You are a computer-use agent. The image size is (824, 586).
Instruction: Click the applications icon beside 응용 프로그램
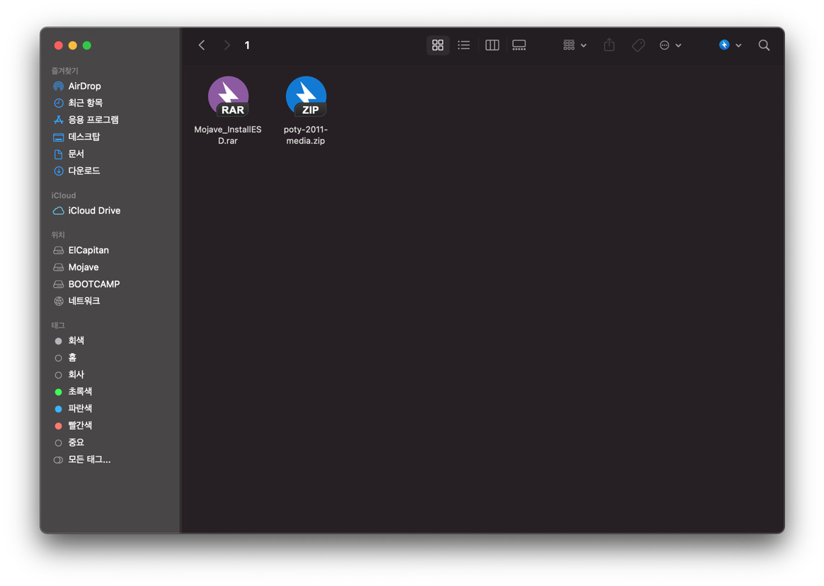(58, 120)
